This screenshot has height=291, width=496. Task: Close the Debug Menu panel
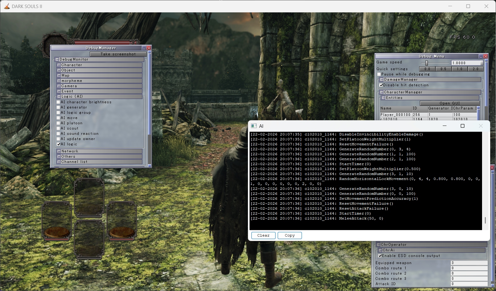click(x=485, y=56)
